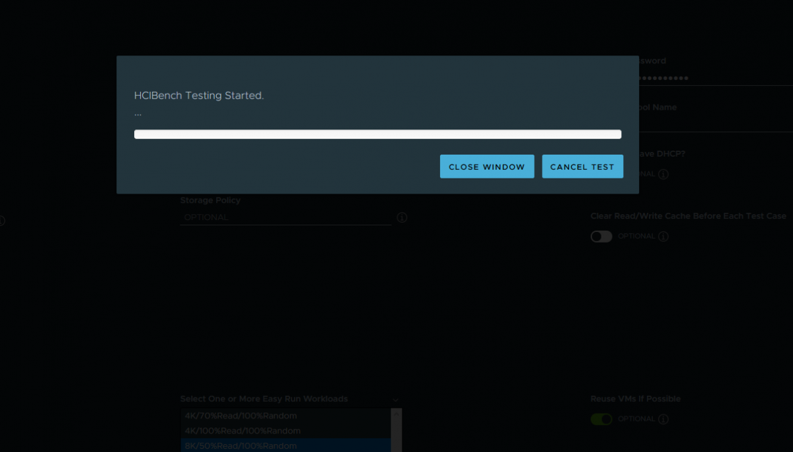Click the HCIBench testing progress bar

pyautogui.click(x=377, y=134)
